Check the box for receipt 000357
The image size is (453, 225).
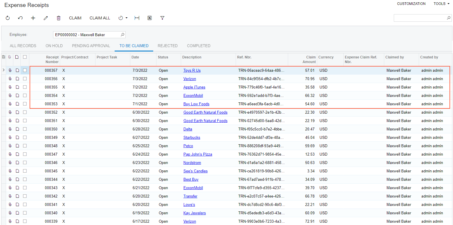(25, 70)
